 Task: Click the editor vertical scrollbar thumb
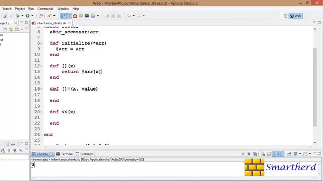tap(315, 87)
